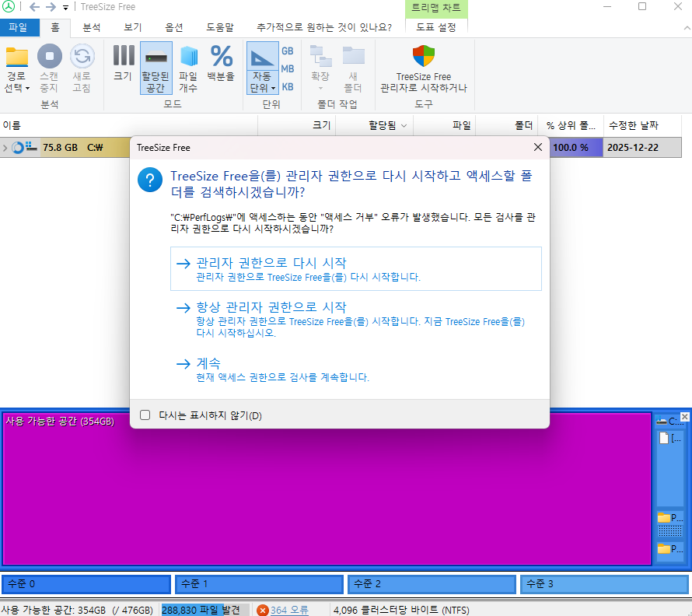Click the back navigation arrow
Screen dimensions: 692x616
click(34, 7)
